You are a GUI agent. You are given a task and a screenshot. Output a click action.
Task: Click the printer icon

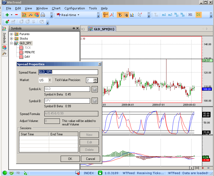click(43, 15)
